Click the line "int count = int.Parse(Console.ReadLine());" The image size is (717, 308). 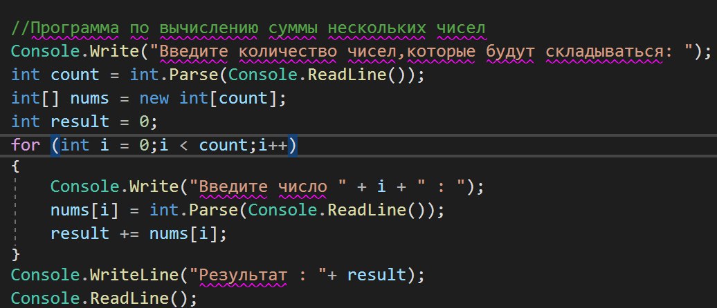click(217, 75)
